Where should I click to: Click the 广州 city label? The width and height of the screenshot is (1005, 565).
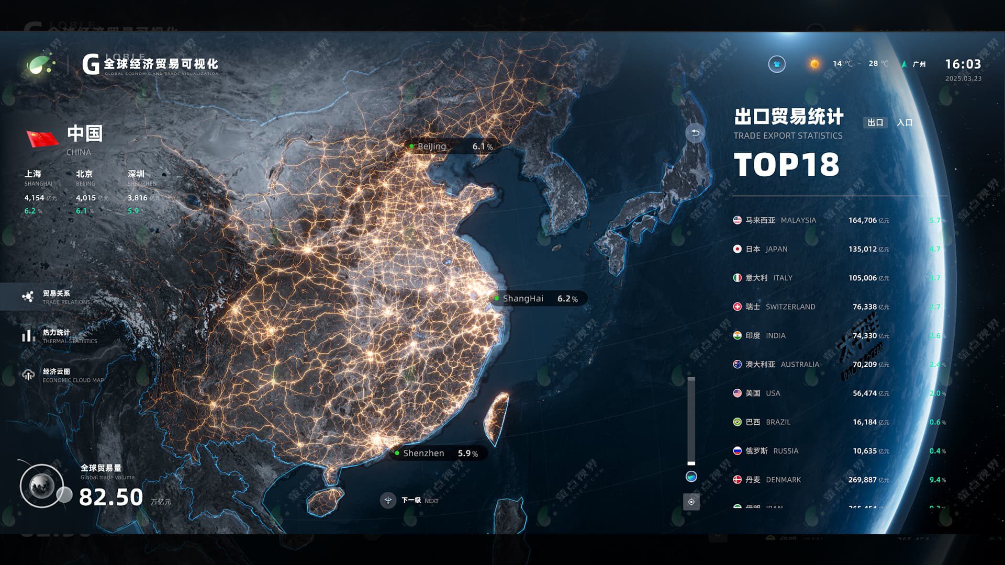pos(919,64)
